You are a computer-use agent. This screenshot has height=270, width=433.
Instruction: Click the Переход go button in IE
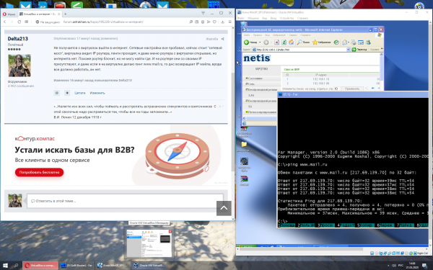tap(359, 49)
